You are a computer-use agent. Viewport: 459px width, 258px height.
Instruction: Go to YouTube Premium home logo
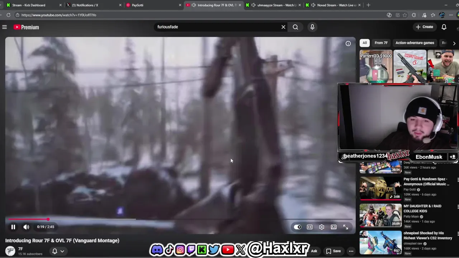pos(26,27)
